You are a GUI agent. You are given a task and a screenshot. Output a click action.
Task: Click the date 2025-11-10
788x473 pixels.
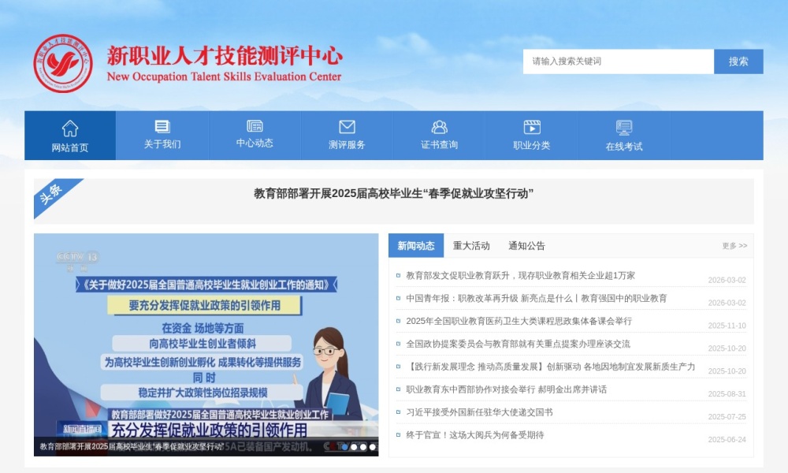[727, 326]
